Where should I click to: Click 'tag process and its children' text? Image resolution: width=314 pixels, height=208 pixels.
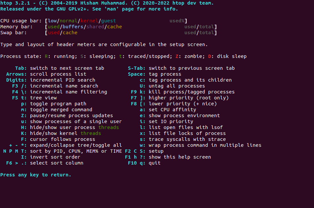[190, 80]
